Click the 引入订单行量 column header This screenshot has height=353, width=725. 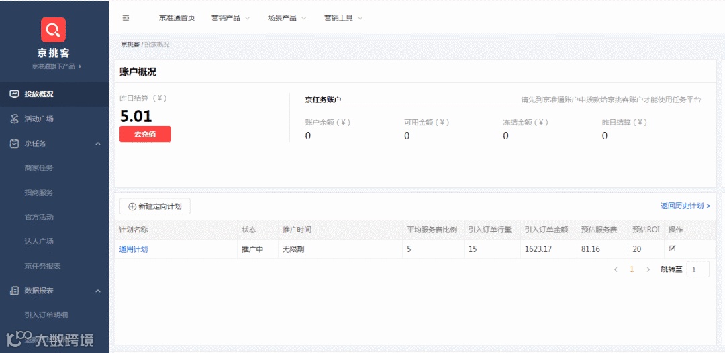(489, 230)
